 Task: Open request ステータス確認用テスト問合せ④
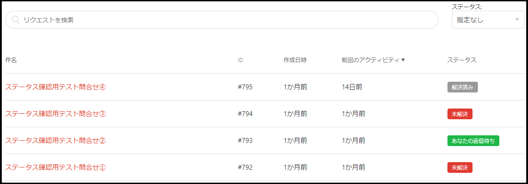point(55,87)
